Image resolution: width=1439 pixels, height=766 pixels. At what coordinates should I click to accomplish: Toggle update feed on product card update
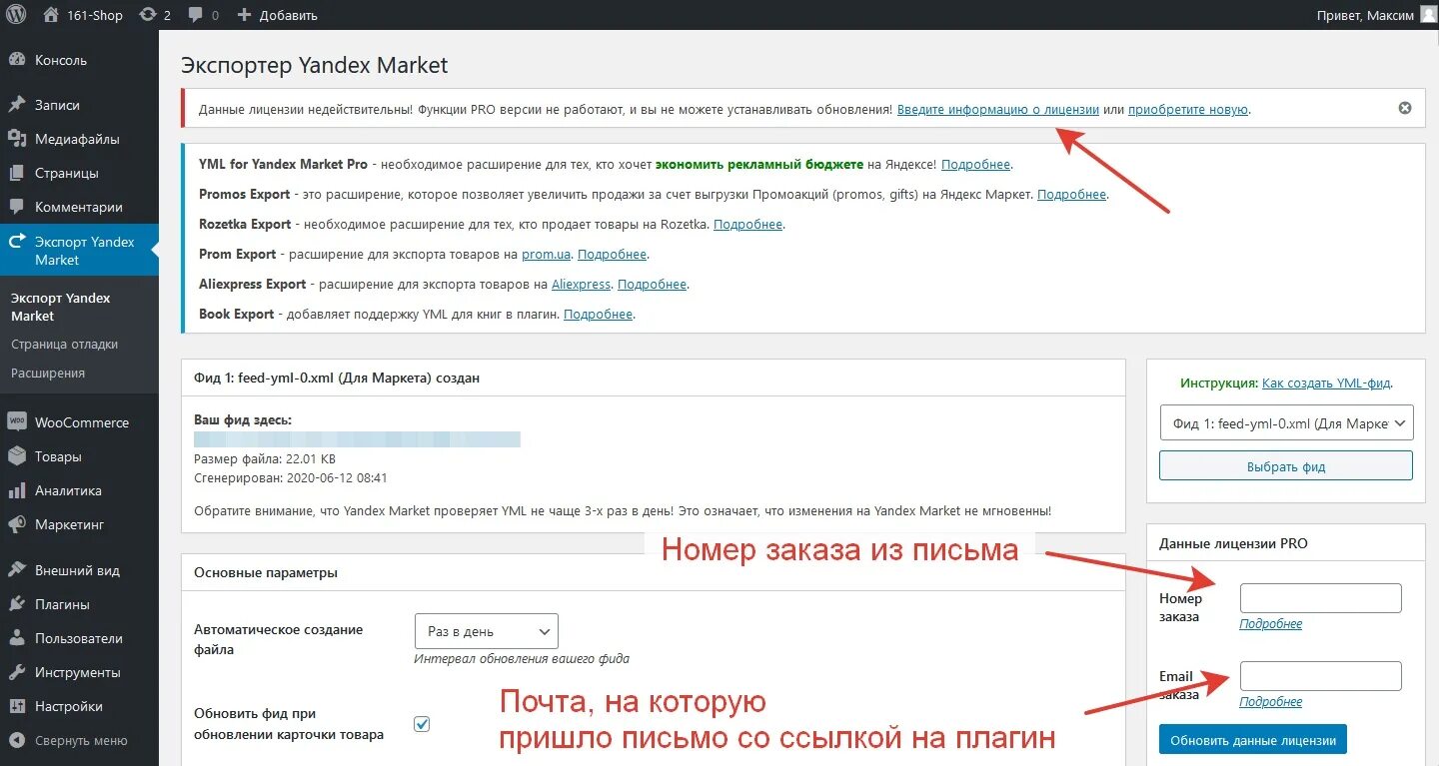[x=422, y=724]
